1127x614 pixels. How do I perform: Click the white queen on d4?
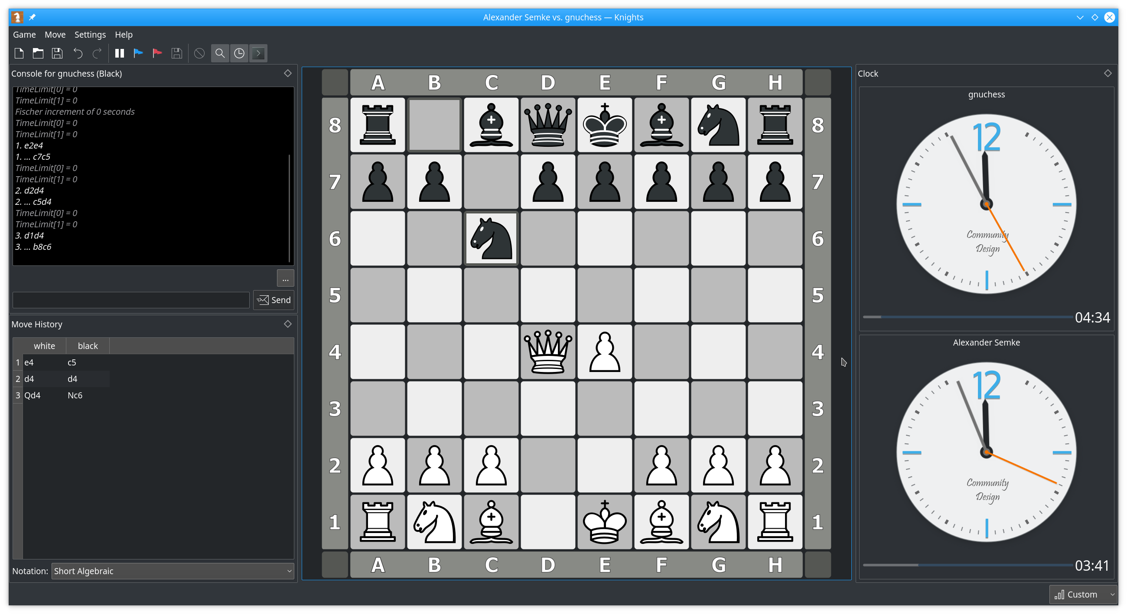tap(548, 352)
